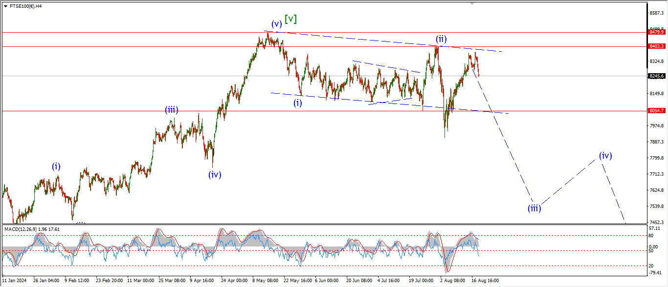This screenshot has width=668, height=287.
Task: Select the 8 May 08:00 time axis mark
Action: 266,281
